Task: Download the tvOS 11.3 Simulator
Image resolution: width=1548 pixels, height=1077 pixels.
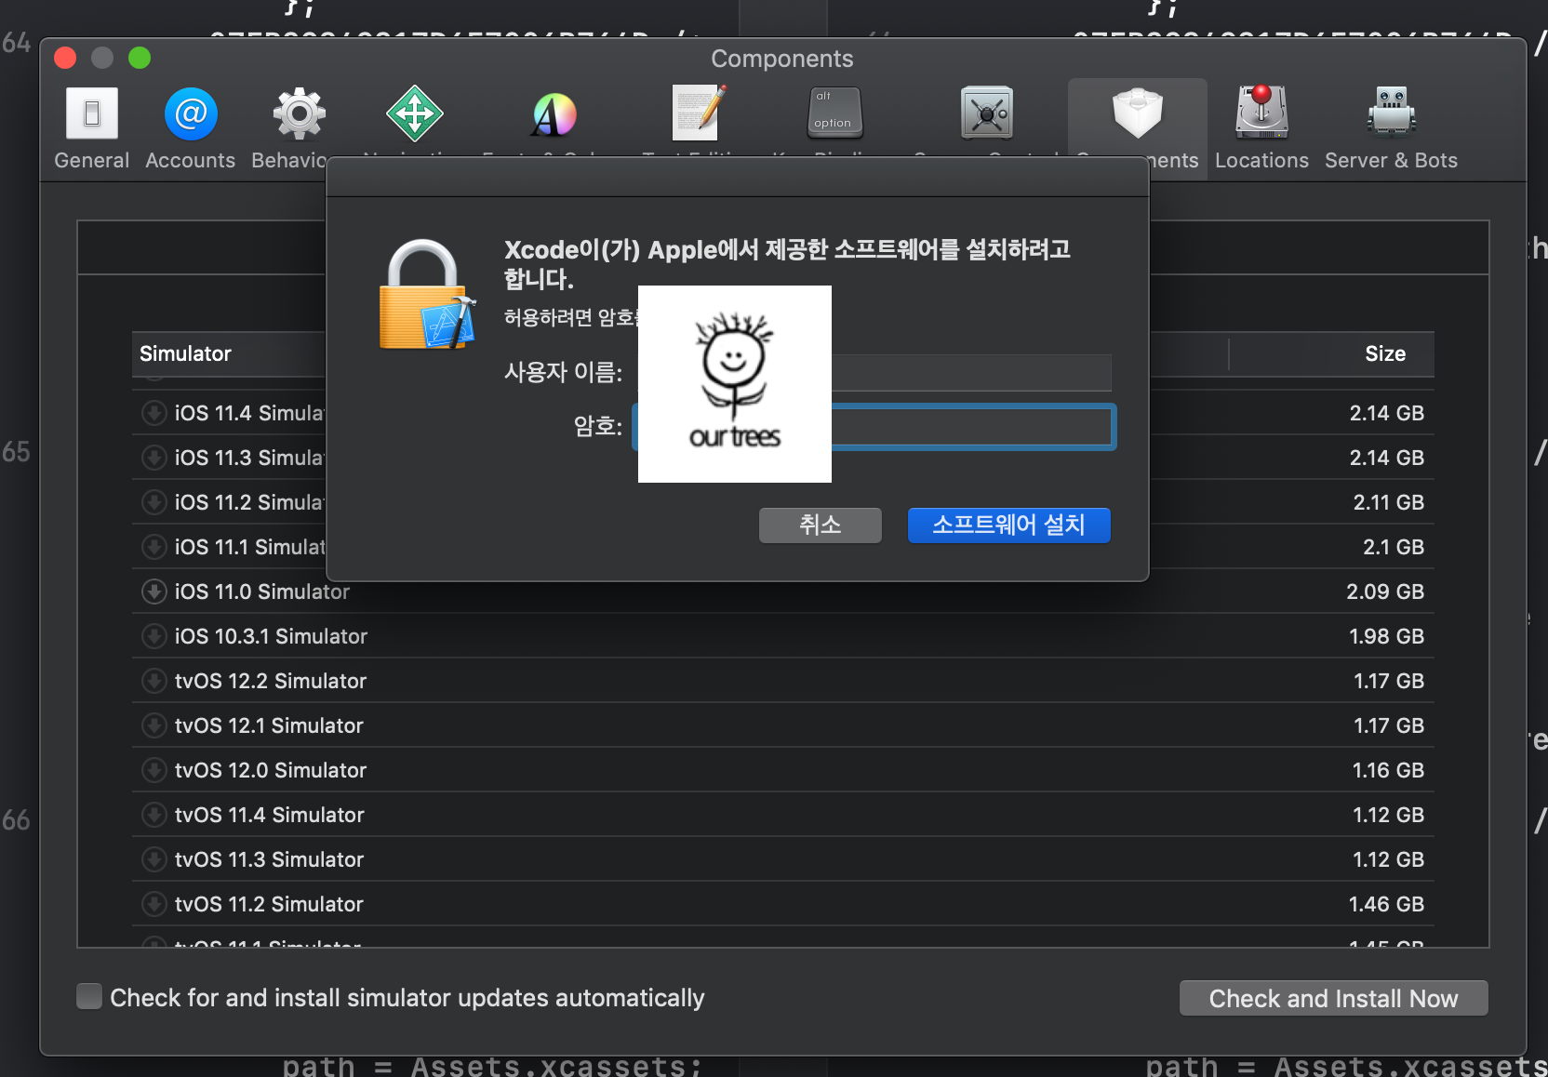Action: click(x=153, y=858)
